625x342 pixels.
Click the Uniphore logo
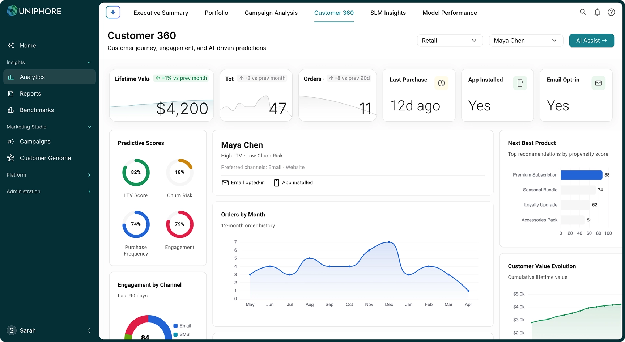34,11
